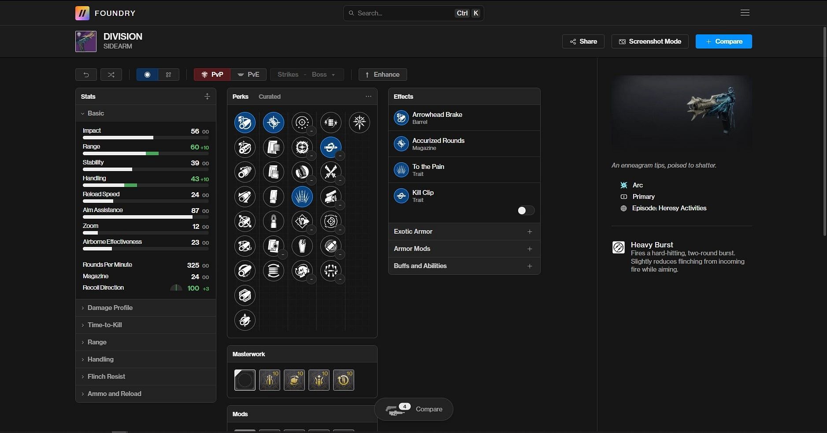Viewport: 827px width, 433px height.
Task: Switch to PvP mode
Action: [x=212, y=75]
